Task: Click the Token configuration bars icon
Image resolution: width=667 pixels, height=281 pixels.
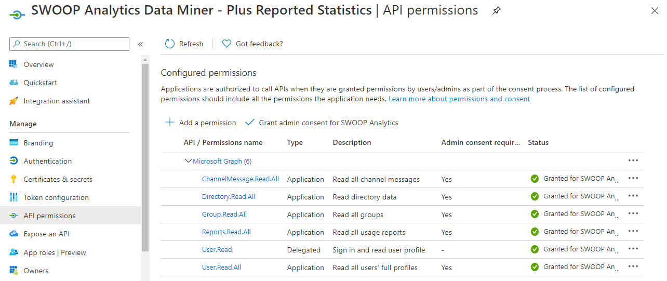Action: coord(14,197)
